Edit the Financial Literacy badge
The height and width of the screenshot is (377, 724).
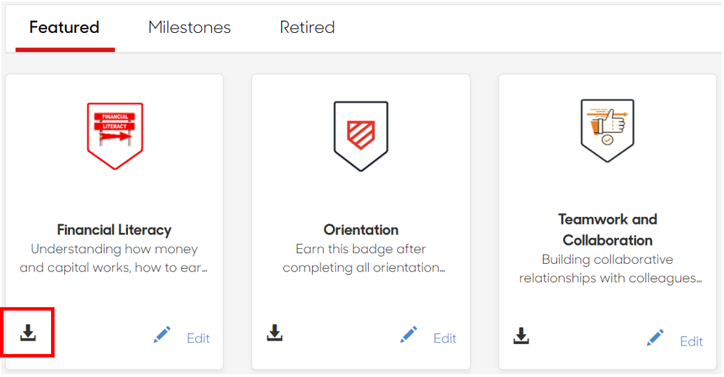point(198,339)
